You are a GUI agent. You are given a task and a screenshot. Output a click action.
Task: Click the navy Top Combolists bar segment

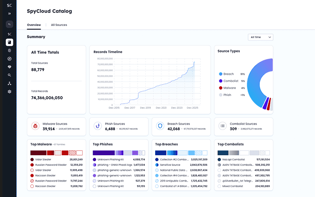pyautogui.click(x=223, y=153)
